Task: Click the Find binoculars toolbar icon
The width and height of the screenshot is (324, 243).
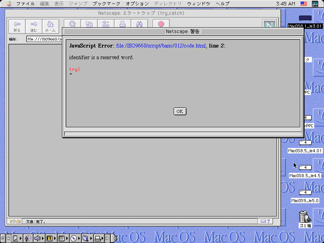Action: point(139,24)
